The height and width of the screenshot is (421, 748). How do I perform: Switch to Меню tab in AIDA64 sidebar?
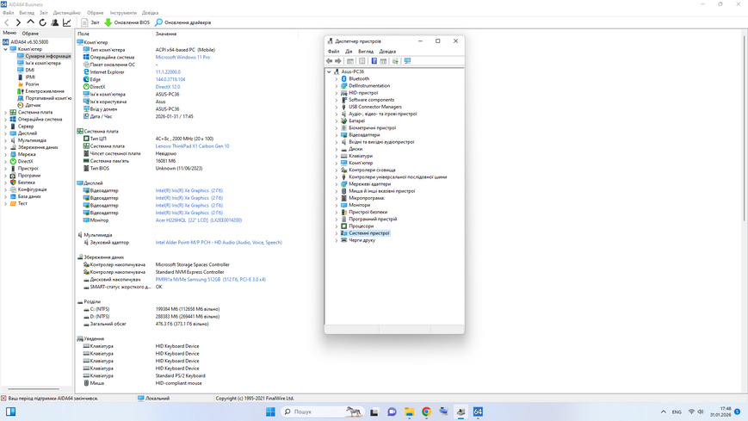[9, 33]
